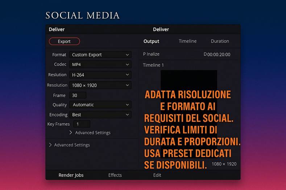Screen dimensions: 286x190
Task: Switch to the Duration tab
Action: pos(220,41)
